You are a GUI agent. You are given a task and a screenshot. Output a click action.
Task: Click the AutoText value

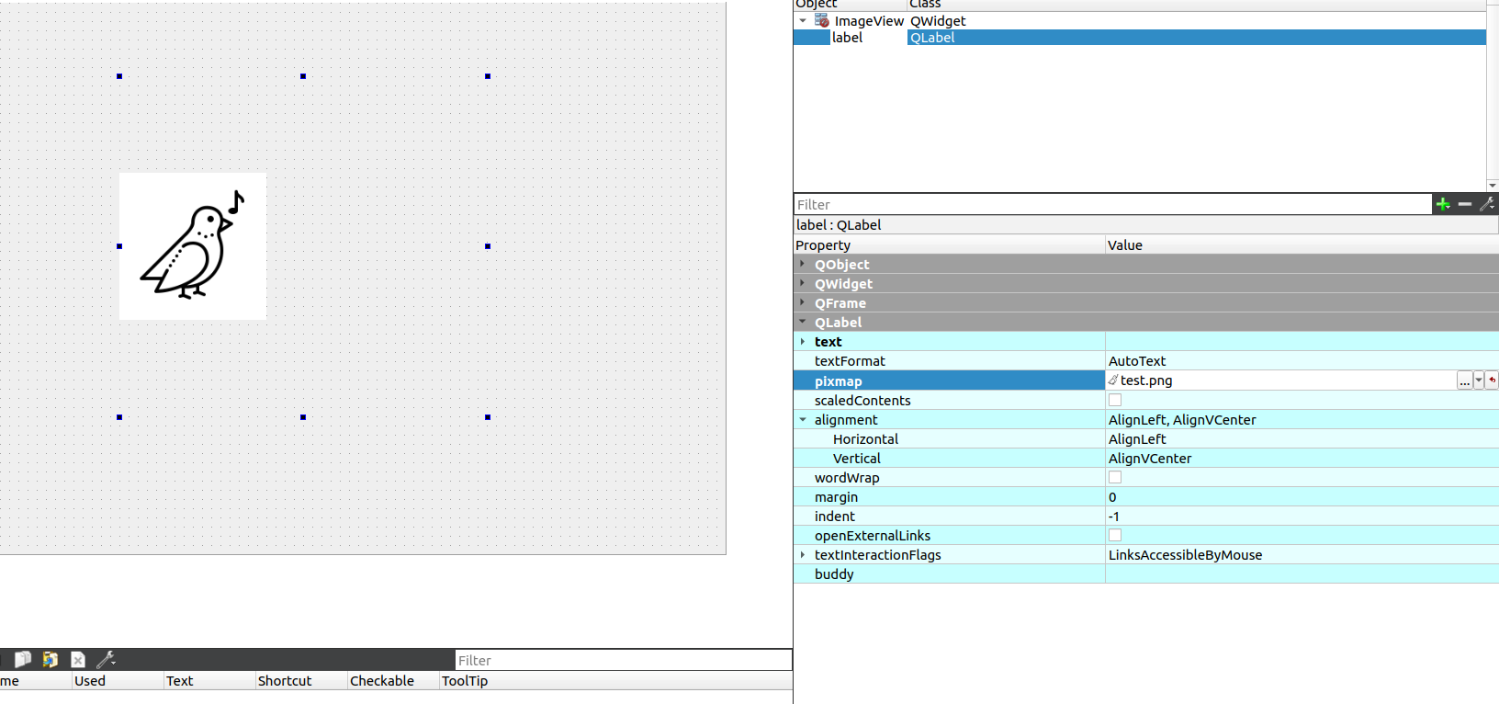tap(1137, 361)
